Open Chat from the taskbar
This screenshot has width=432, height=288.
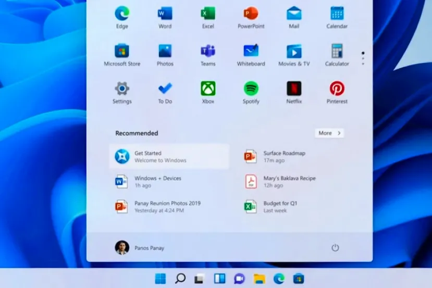(239, 279)
